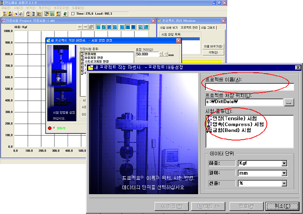Image resolution: width=303 pixels, height=214 pixels.
Task: Click the red line graph toolbar icon
Action: pos(52,14)
